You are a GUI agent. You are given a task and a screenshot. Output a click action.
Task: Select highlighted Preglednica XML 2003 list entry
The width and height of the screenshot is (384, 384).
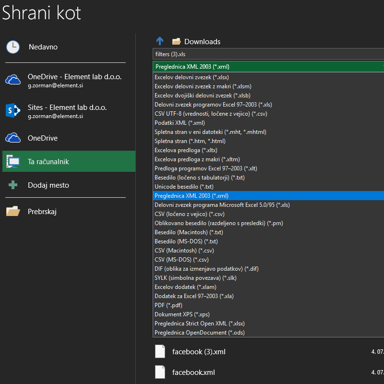268,196
